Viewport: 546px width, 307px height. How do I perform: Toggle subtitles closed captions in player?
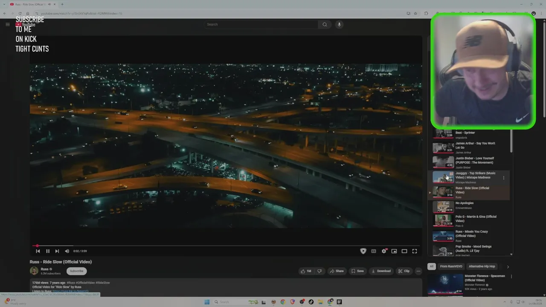[374, 251]
